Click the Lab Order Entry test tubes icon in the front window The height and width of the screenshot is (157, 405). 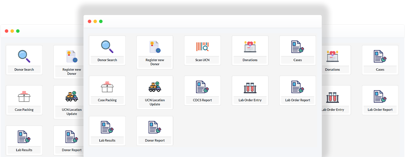click(x=250, y=87)
